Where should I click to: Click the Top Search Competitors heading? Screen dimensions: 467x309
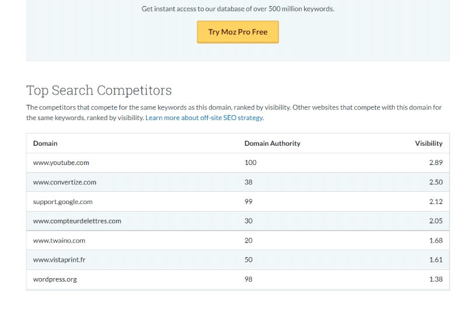click(99, 90)
